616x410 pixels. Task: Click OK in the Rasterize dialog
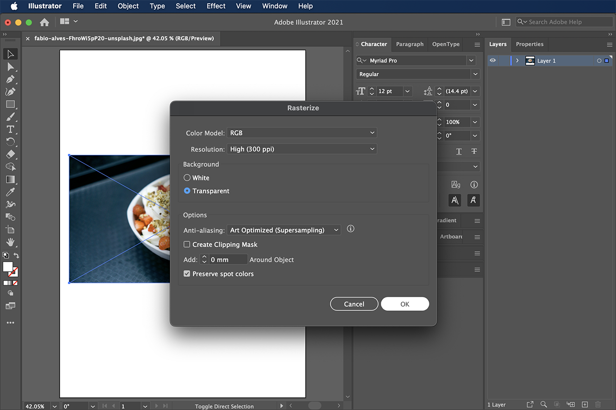[405, 304]
